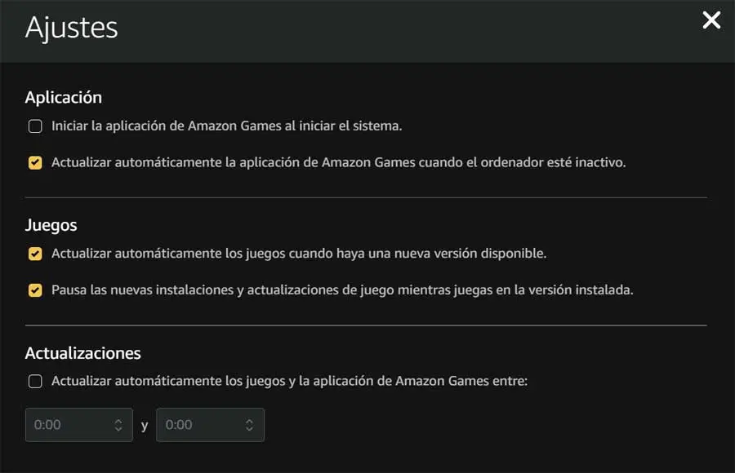This screenshot has width=735, height=473.
Task: Decrease the end time with down arrow
Action: point(249,429)
